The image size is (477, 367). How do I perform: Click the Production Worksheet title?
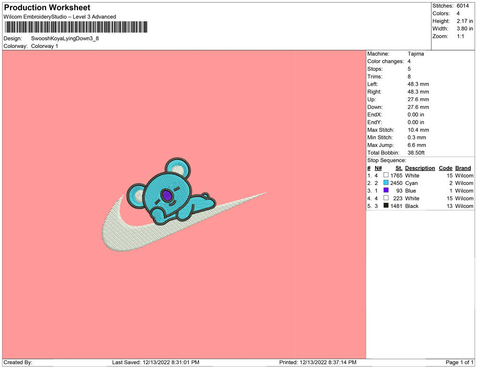coord(47,8)
